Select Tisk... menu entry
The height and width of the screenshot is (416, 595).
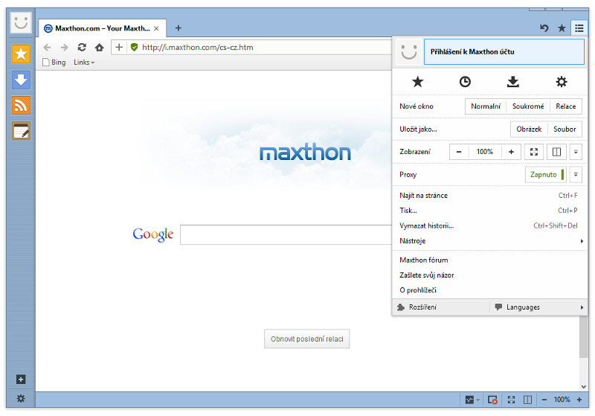(489, 211)
